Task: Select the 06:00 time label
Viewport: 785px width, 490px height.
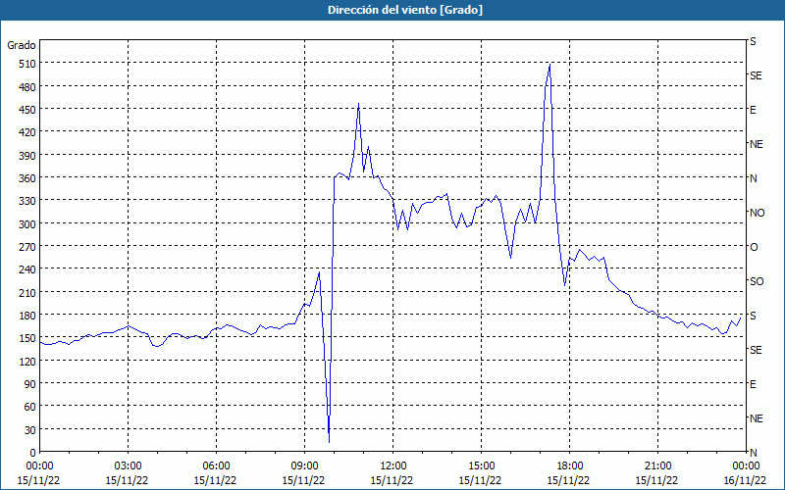Action: pos(216,466)
